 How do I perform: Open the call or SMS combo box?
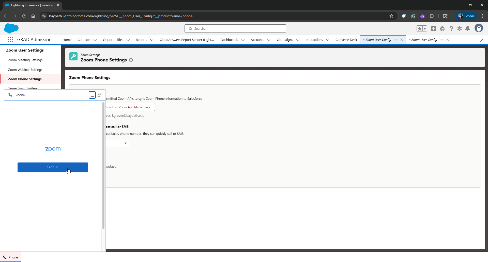point(118,143)
